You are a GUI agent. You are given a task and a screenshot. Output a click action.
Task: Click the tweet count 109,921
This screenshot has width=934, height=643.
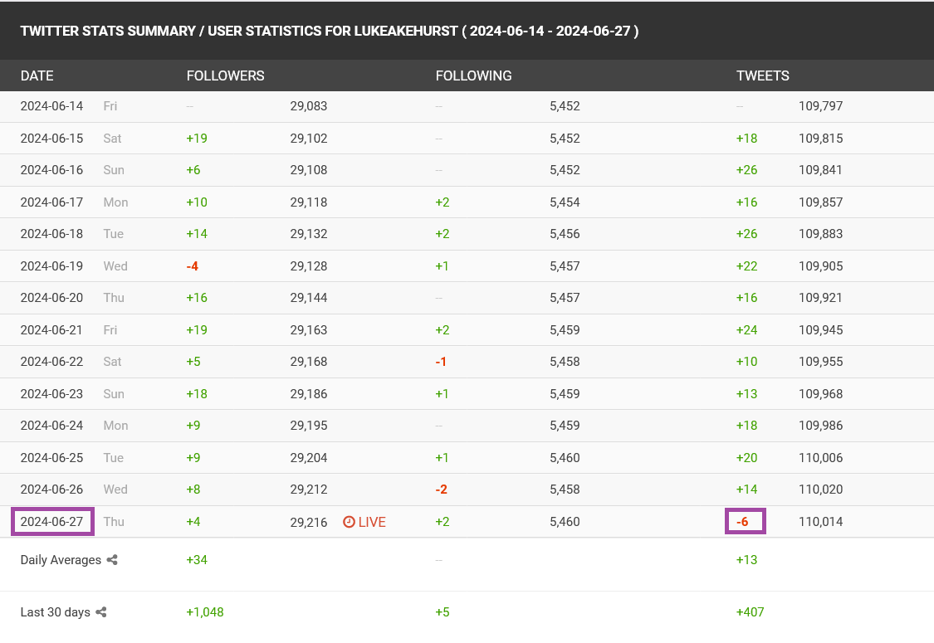click(x=821, y=298)
